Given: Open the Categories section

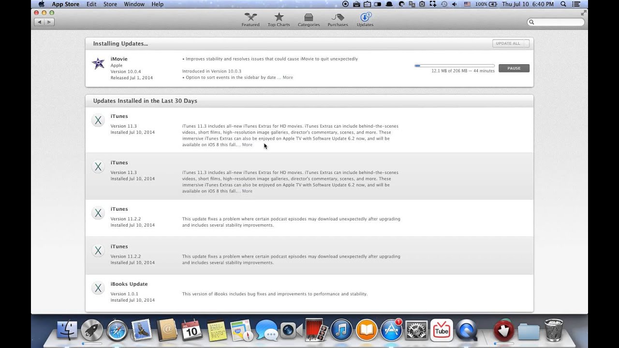Looking at the screenshot, I should (309, 20).
